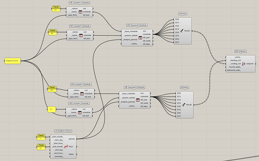The image size is (259, 161).
Task: Click _type_limit_ on the schedule fed by panel 26
Action: tap(73, 39)
